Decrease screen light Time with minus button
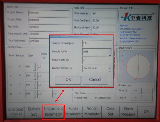This screenshot has height=122, width=160. point(147,91)
